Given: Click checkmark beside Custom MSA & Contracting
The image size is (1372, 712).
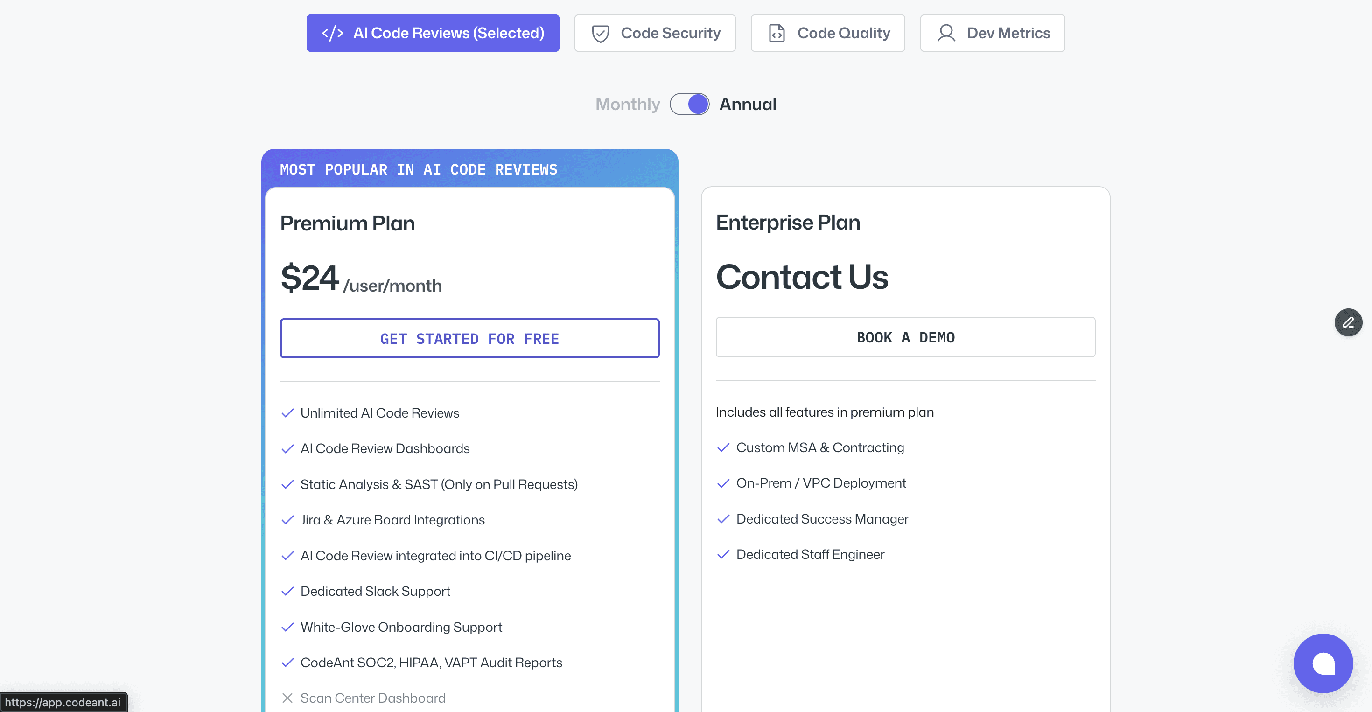Looking at the screenshot, I should pyautogui.click(x=723, y=448).
